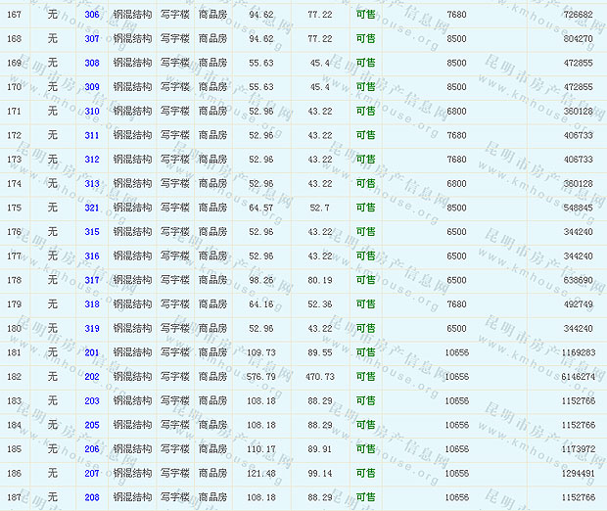Select area cell 576.79 in row 182

[x=261, y=377]
